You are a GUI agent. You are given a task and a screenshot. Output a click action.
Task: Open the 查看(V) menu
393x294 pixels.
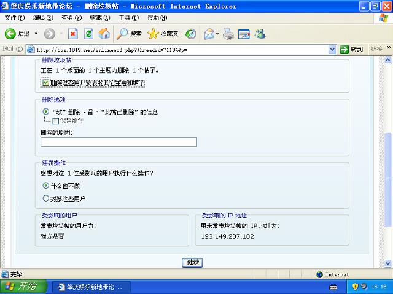[71, 18]
